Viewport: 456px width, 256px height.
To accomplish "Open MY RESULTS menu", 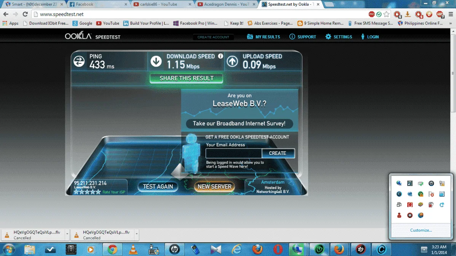I will coord(263,37).
